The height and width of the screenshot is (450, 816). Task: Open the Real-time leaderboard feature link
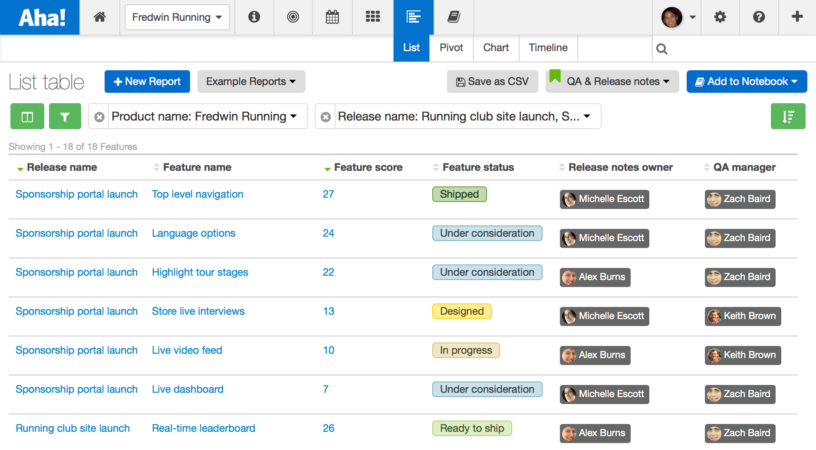[x=204, y=428]
